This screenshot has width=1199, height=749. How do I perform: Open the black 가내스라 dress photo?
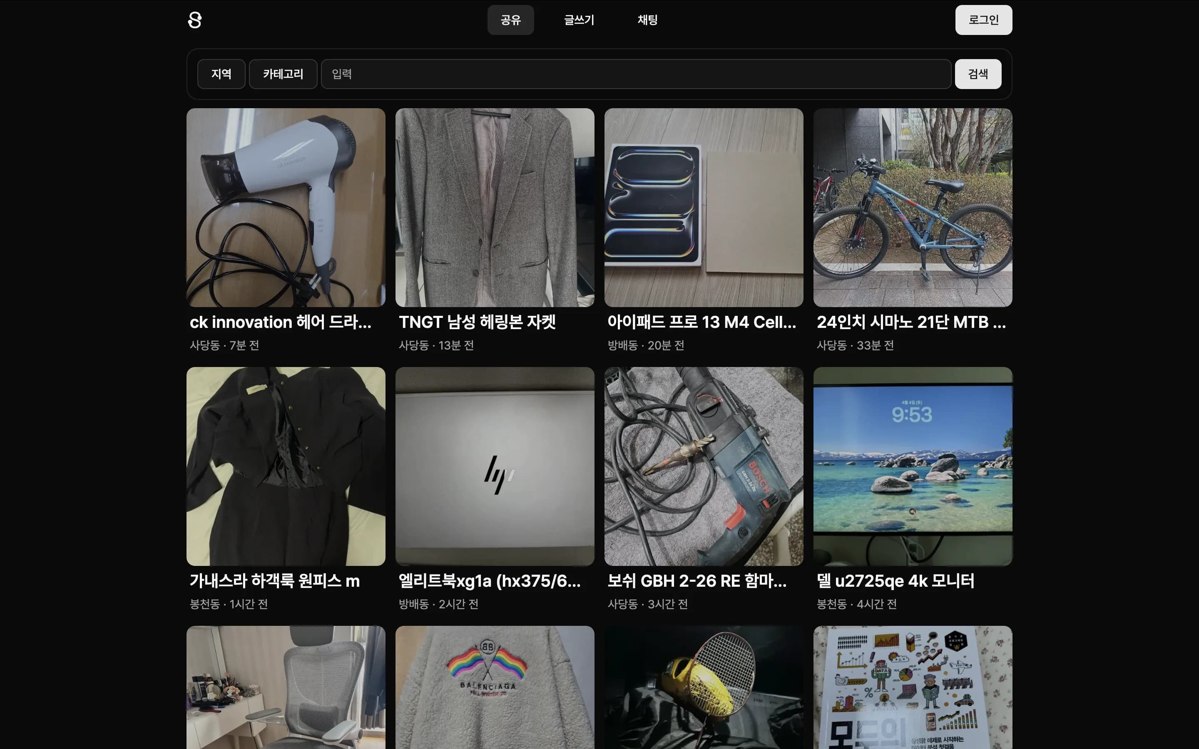[x=286, y=466]
